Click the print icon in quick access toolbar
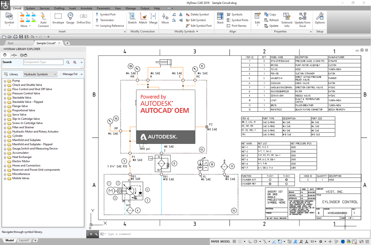Viewport: 371px width, 245px height. coord(15,37)
